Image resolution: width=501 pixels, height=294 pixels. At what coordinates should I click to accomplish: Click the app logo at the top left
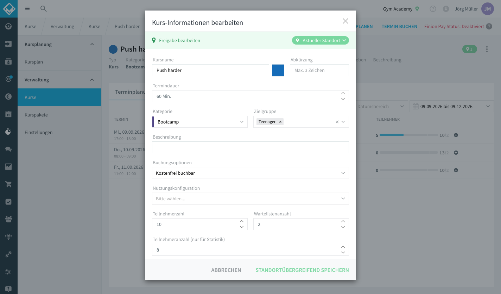tap(9, 9)
